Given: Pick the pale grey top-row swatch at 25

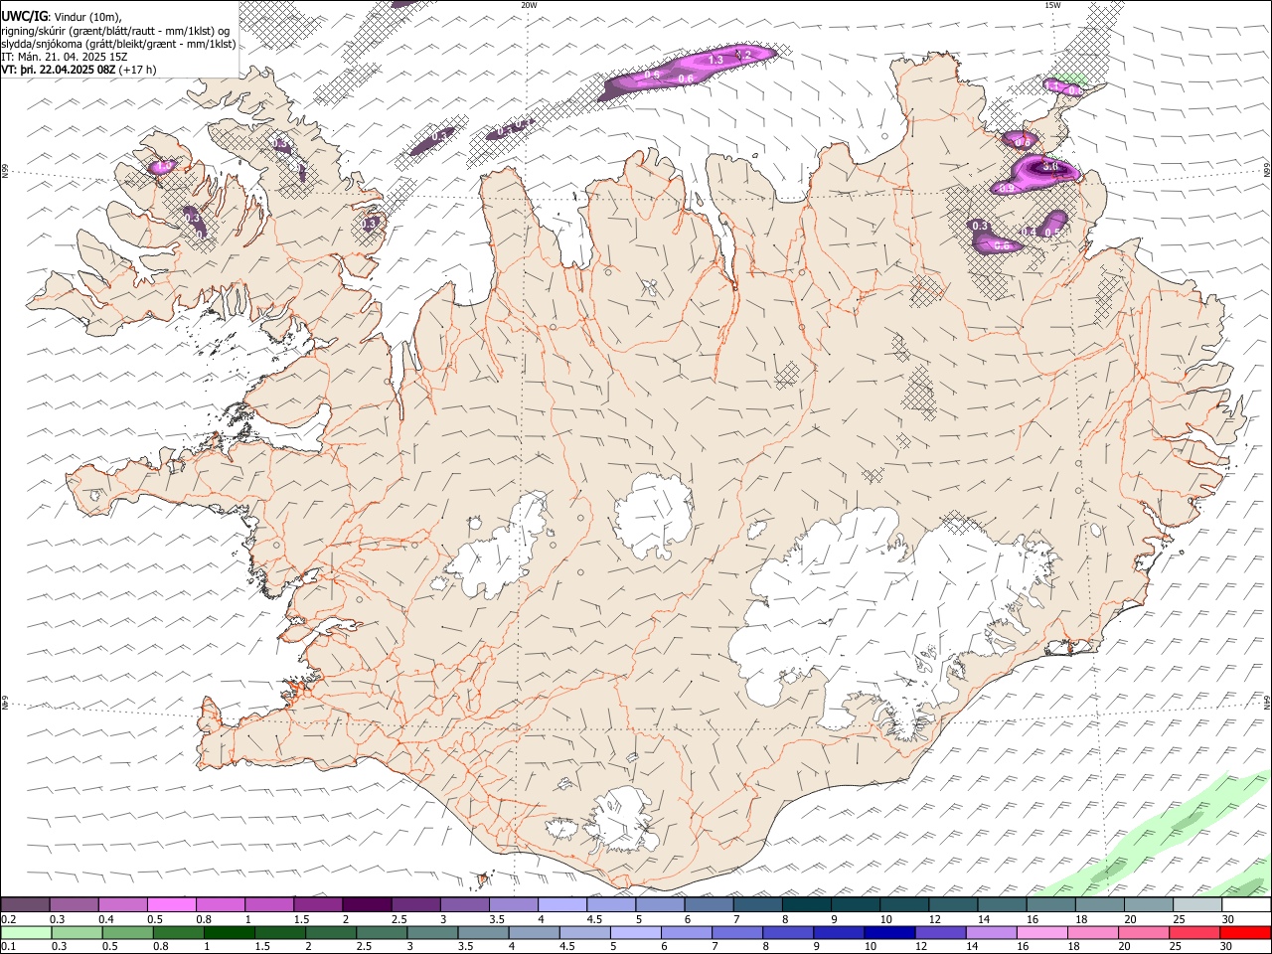Looking at the screenshot, I should tap(1196, 904).
